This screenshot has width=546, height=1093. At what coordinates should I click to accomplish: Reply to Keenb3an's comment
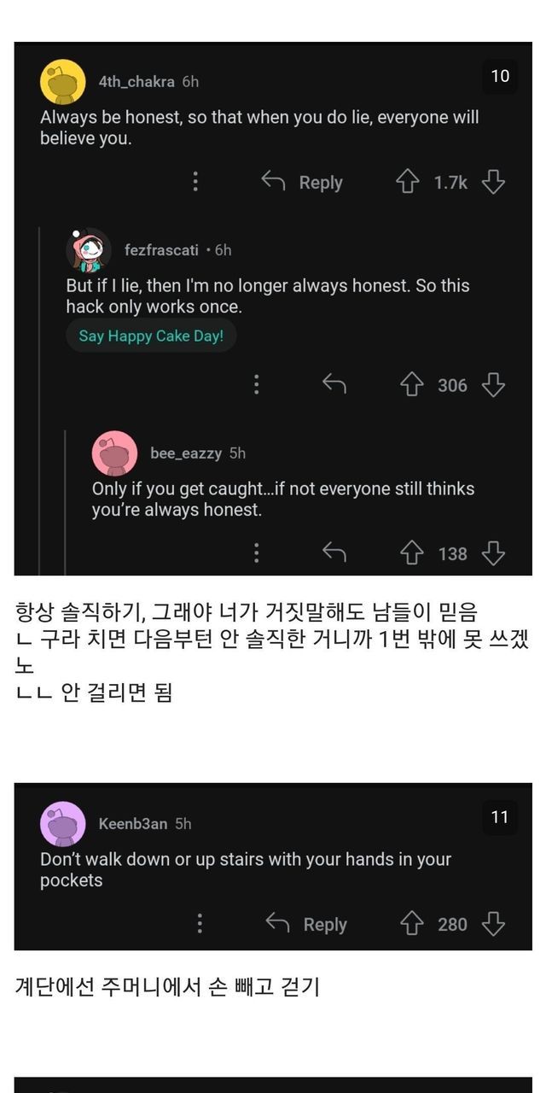pos(306,924)
